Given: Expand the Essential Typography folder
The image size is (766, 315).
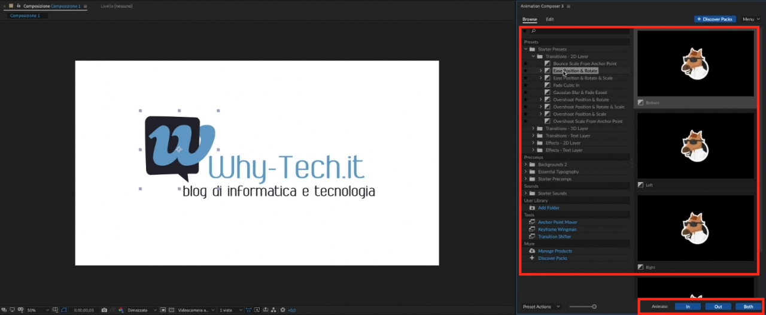Looking at the screenshot, I should pos(525,171).
